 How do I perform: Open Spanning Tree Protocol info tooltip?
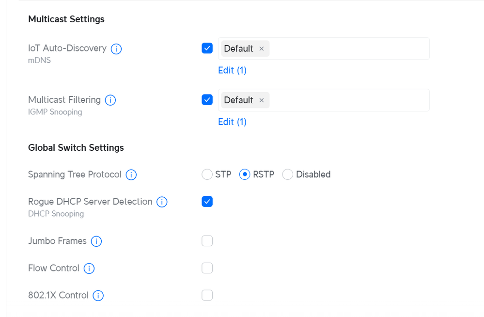(131, 175)
